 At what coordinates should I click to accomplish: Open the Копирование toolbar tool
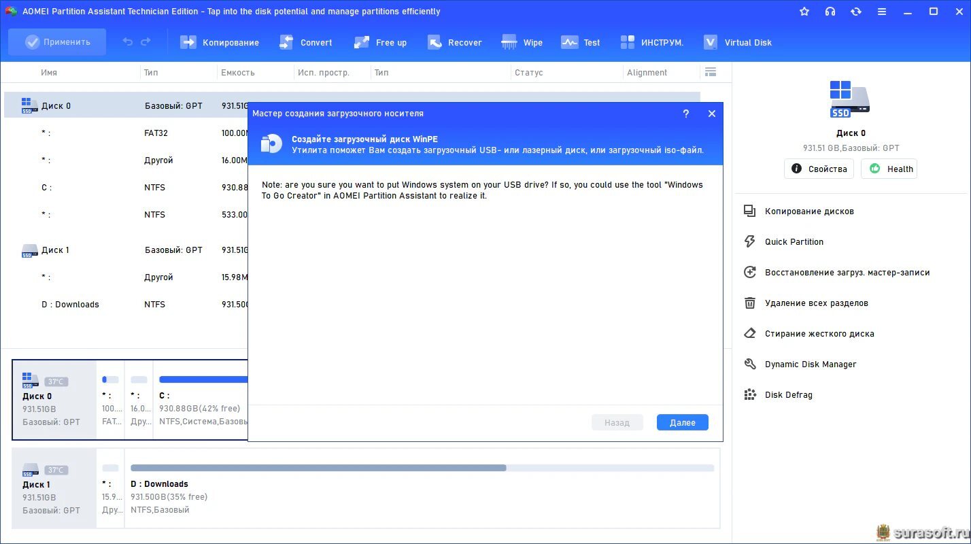coord(220,42)
